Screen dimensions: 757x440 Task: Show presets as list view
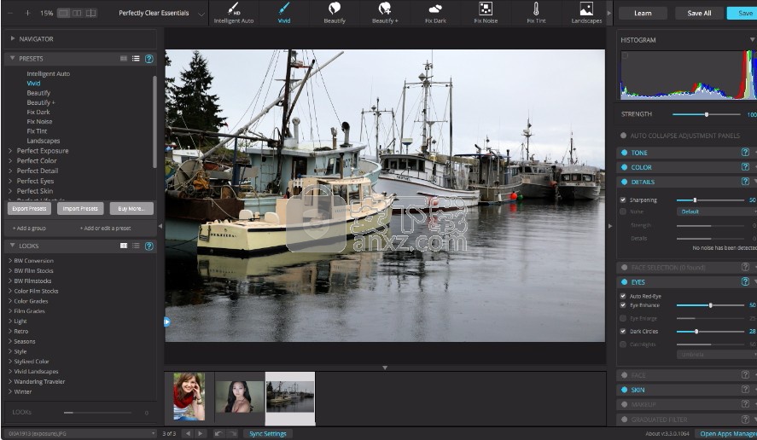[x=137, y=58]
